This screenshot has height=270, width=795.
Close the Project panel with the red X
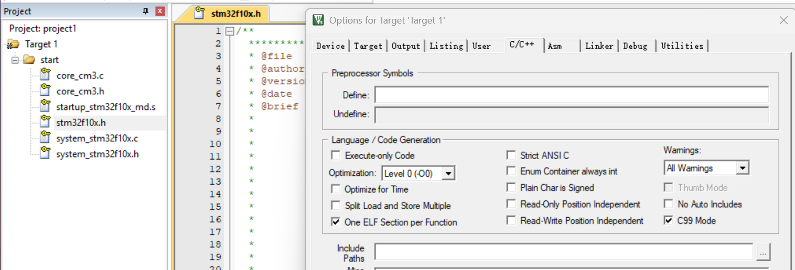click(160, 11)
